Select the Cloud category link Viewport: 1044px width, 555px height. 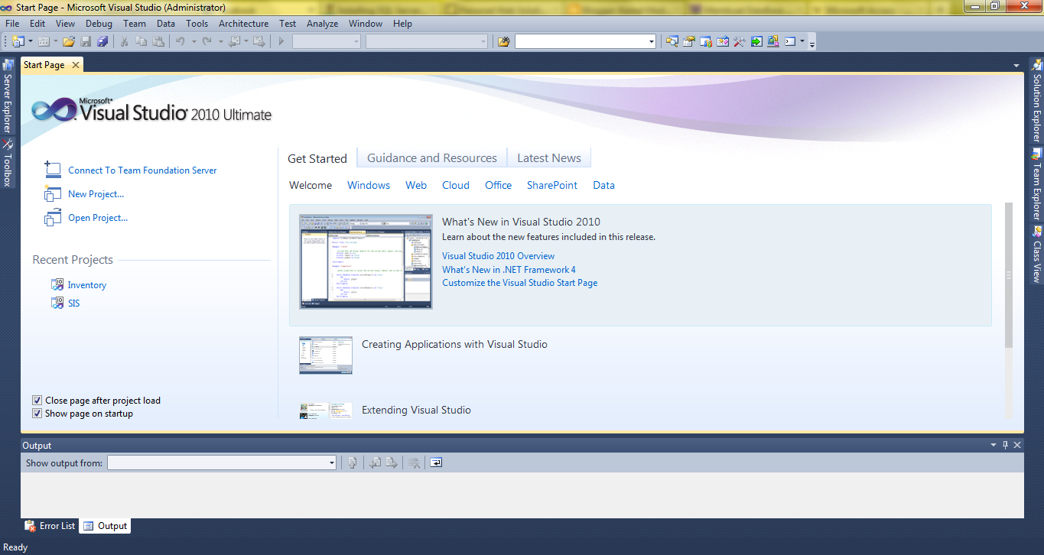click(x=456, y=185)
